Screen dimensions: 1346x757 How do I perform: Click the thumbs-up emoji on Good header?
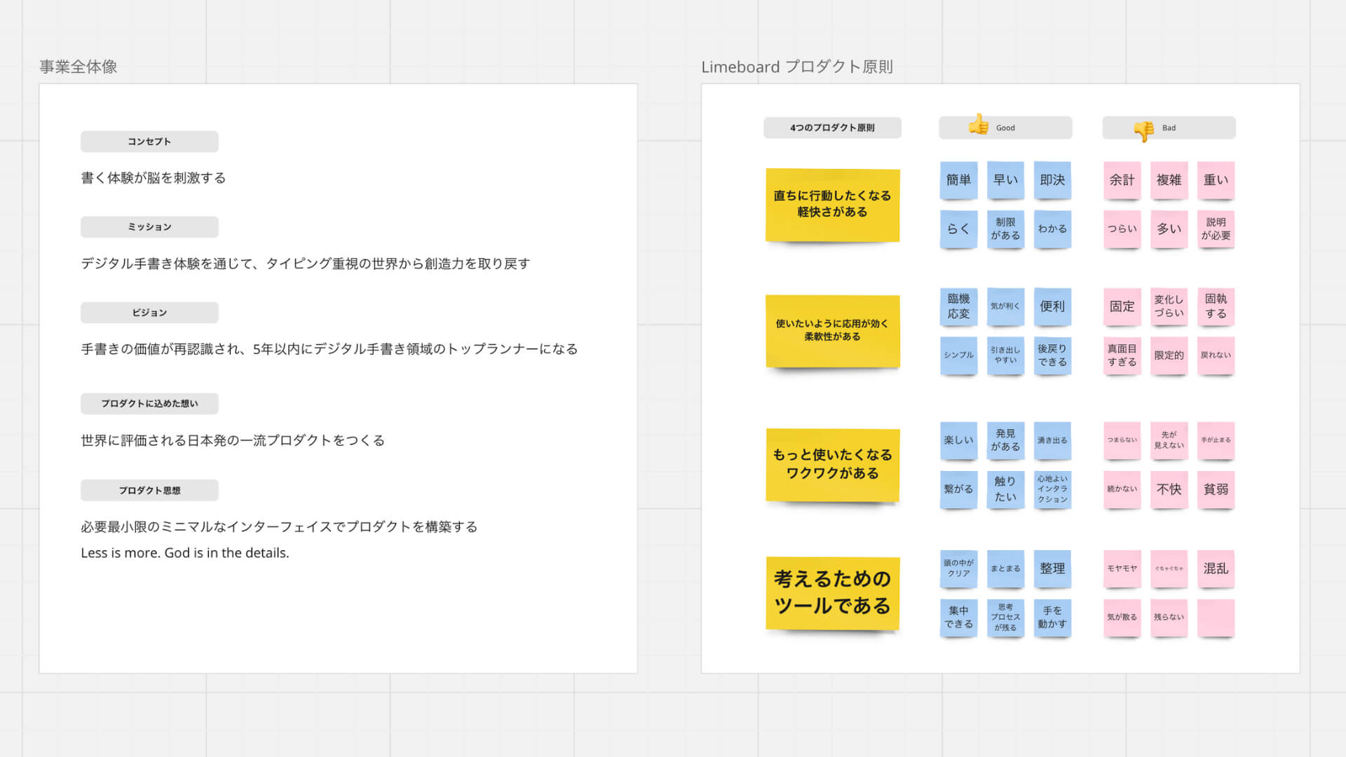coord(978,124)
